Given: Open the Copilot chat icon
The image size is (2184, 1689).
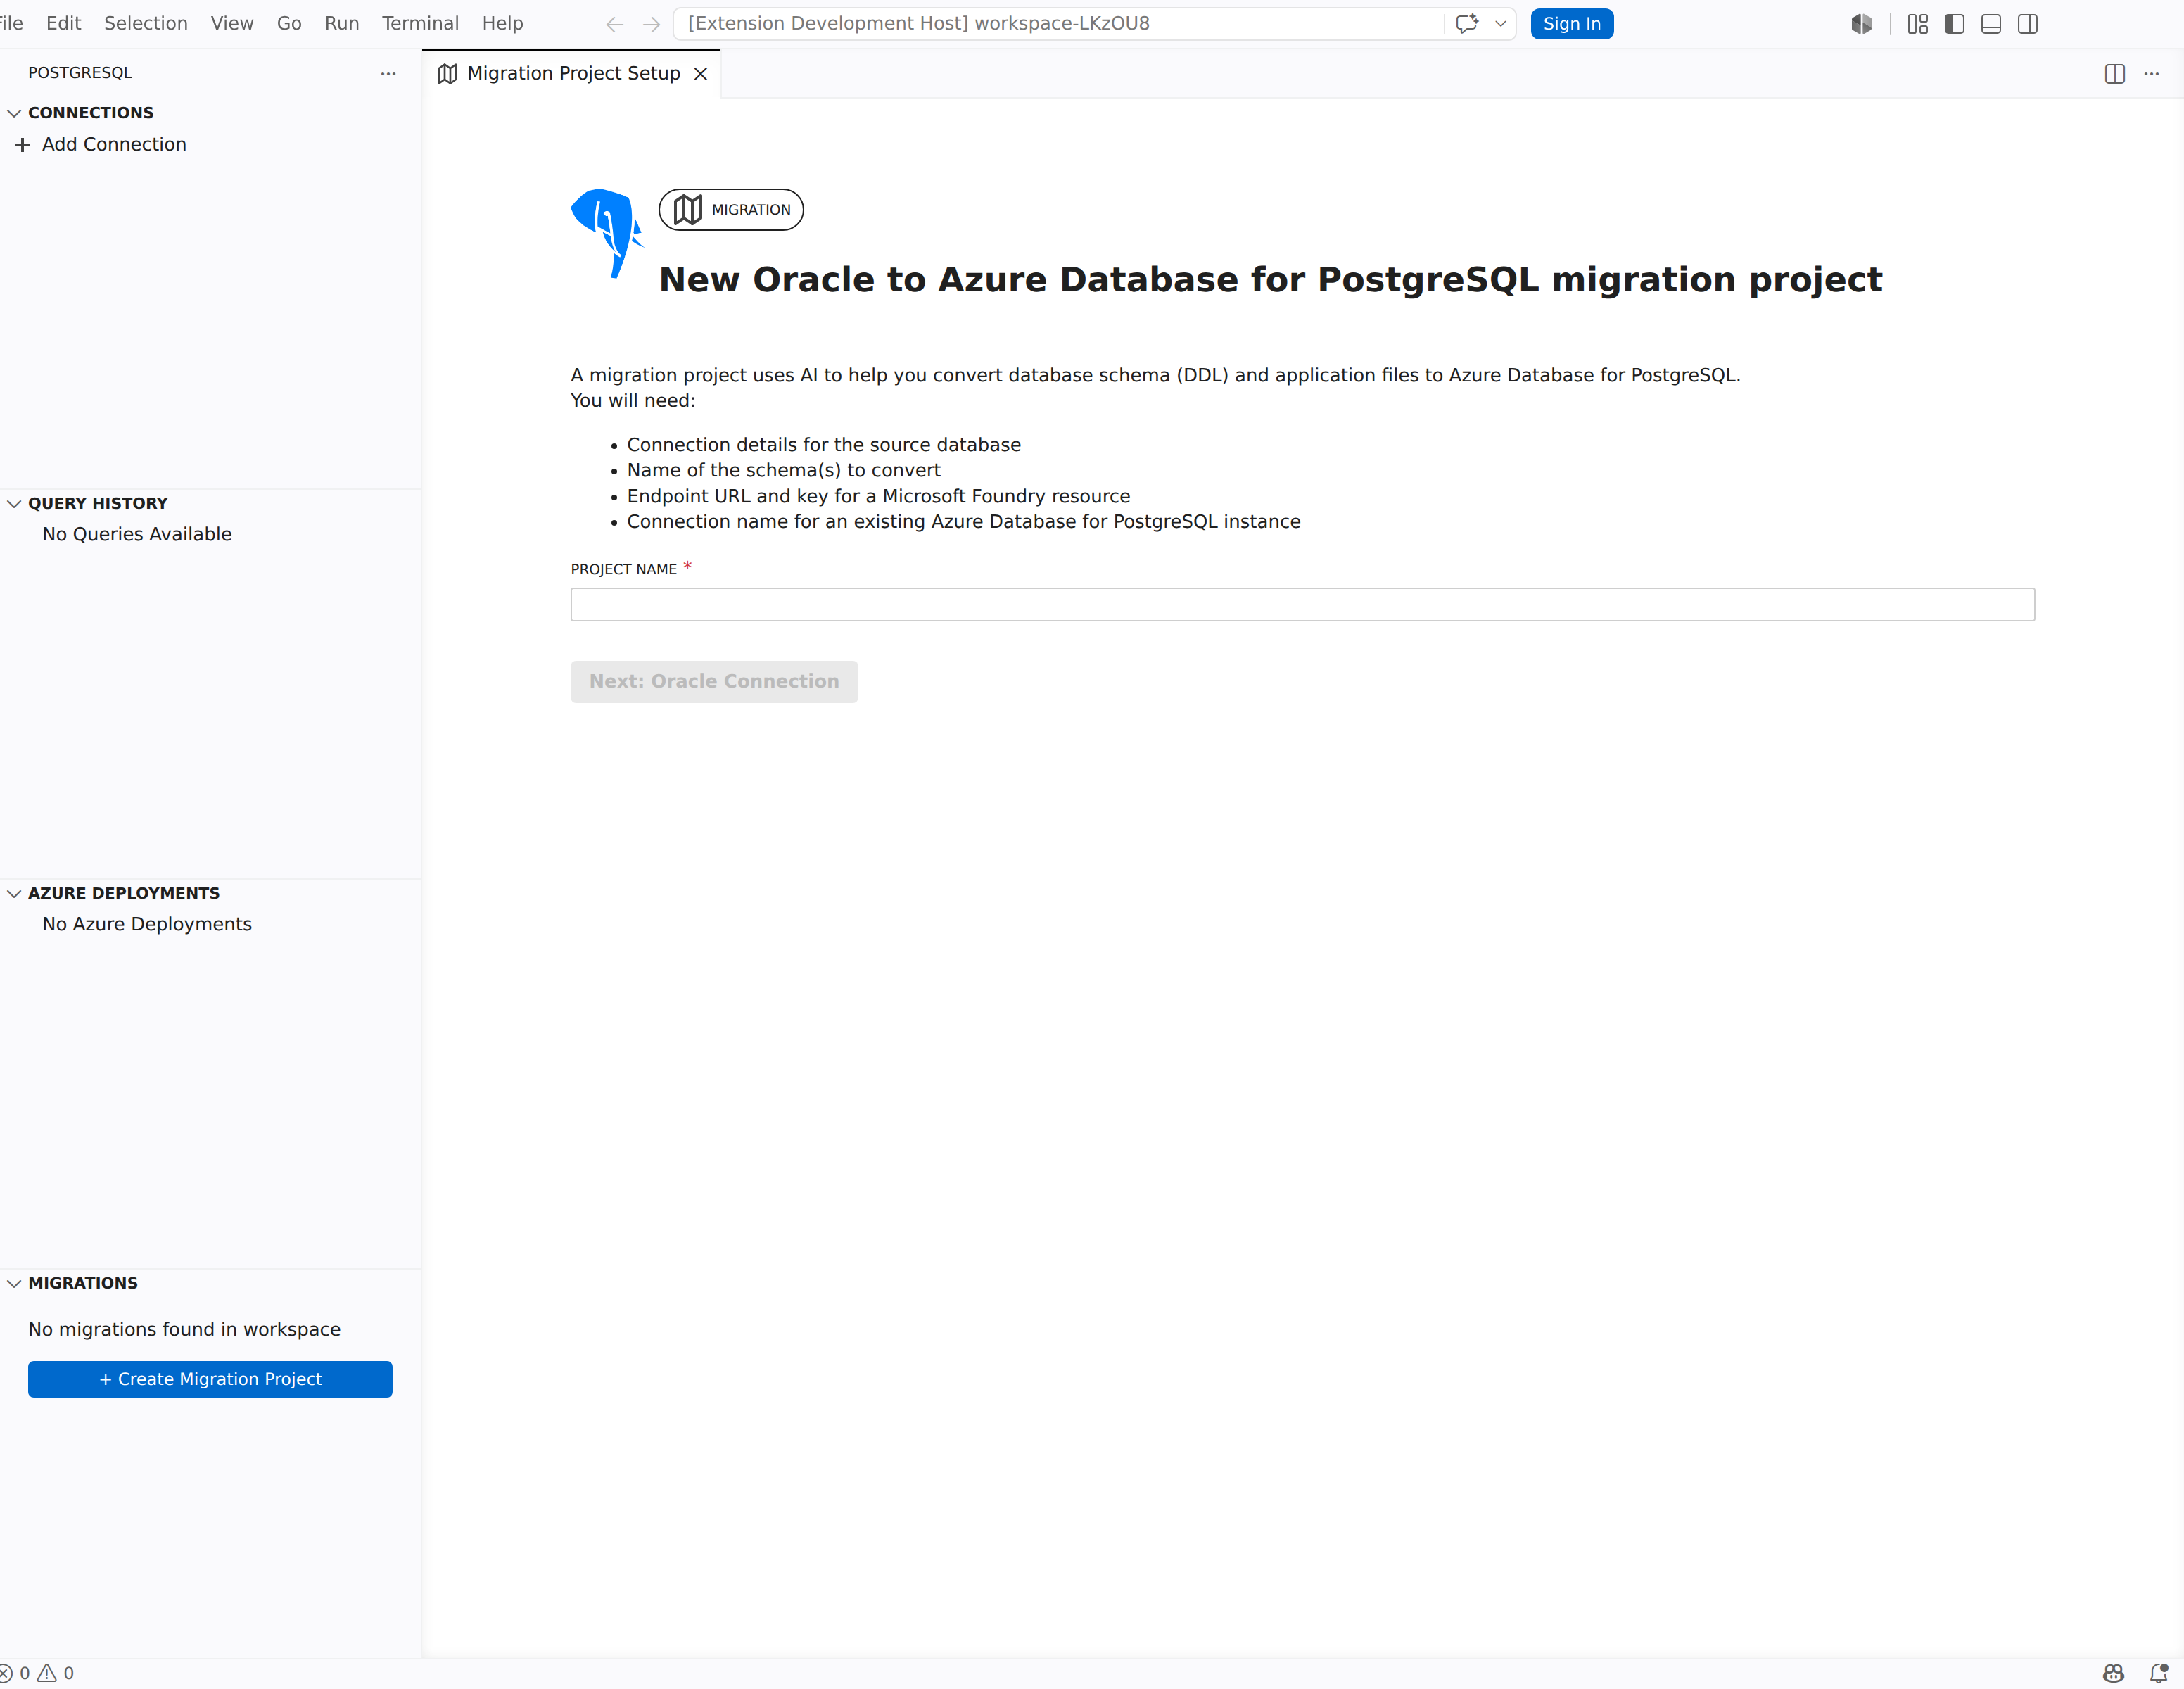Looking at the screenshot, I should pyautogui.click(x=1467, y=24).
